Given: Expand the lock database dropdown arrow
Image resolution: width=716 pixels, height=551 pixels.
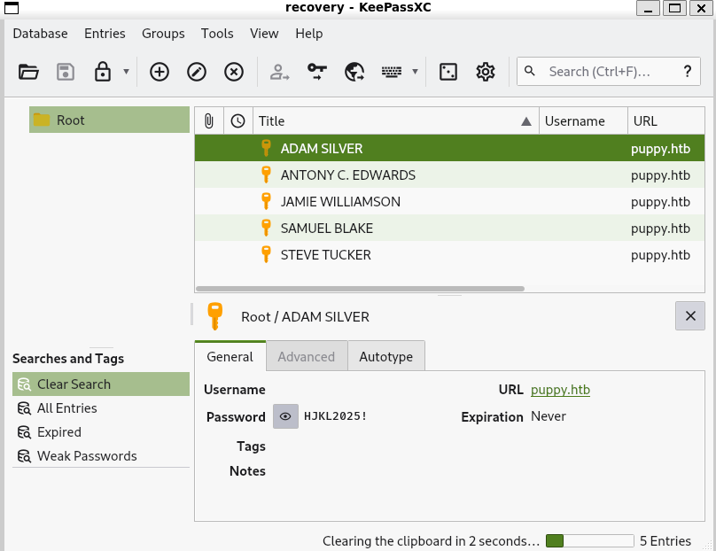Looking at the screenshot, I should tap(126, 72).
